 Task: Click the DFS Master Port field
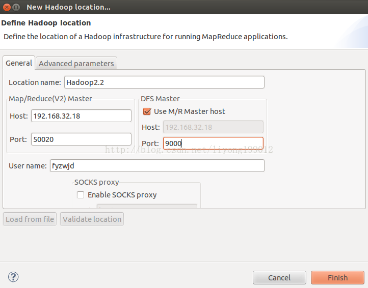[213, 143]
